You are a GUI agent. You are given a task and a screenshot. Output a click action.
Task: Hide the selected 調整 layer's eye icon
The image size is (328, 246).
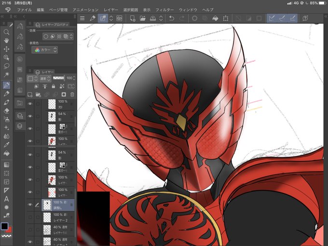pyautogui.click(x=30, y=205)
